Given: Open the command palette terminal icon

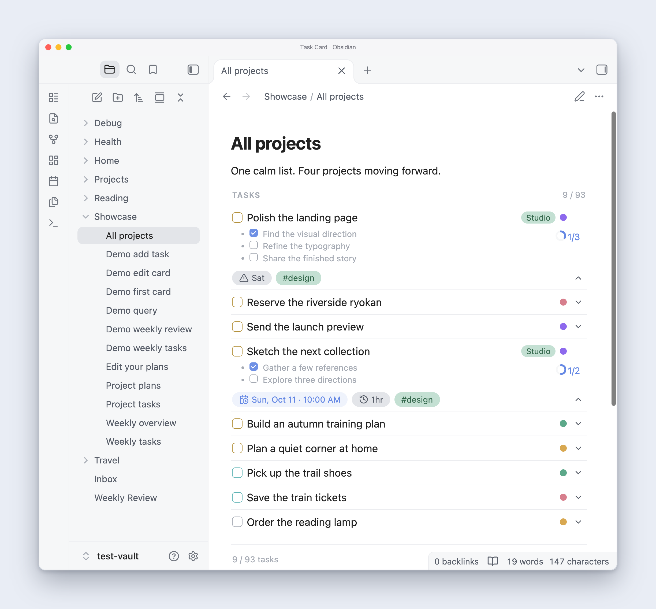Looking at the screenshot, I should tap(53, 223).
